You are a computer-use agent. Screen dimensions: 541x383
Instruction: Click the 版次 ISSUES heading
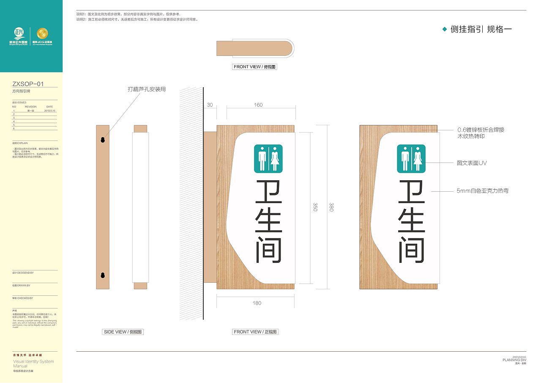coord(19,103)
